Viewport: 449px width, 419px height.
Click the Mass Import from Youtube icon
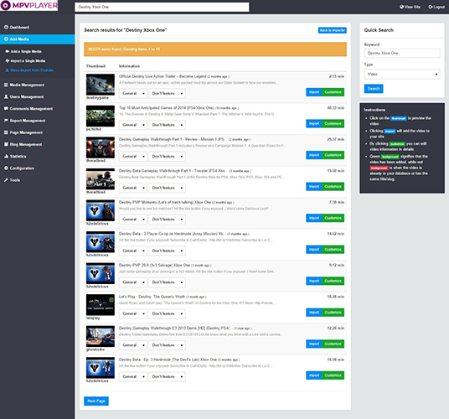pos(8,70)
